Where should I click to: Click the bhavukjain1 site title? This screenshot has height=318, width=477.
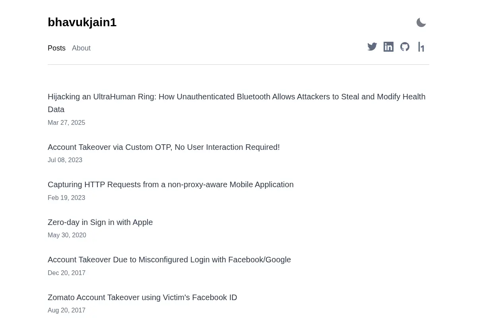(82, 22)
